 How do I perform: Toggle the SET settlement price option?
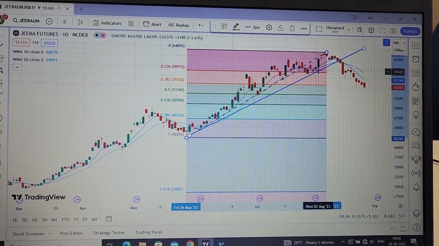tap(402, 216)
